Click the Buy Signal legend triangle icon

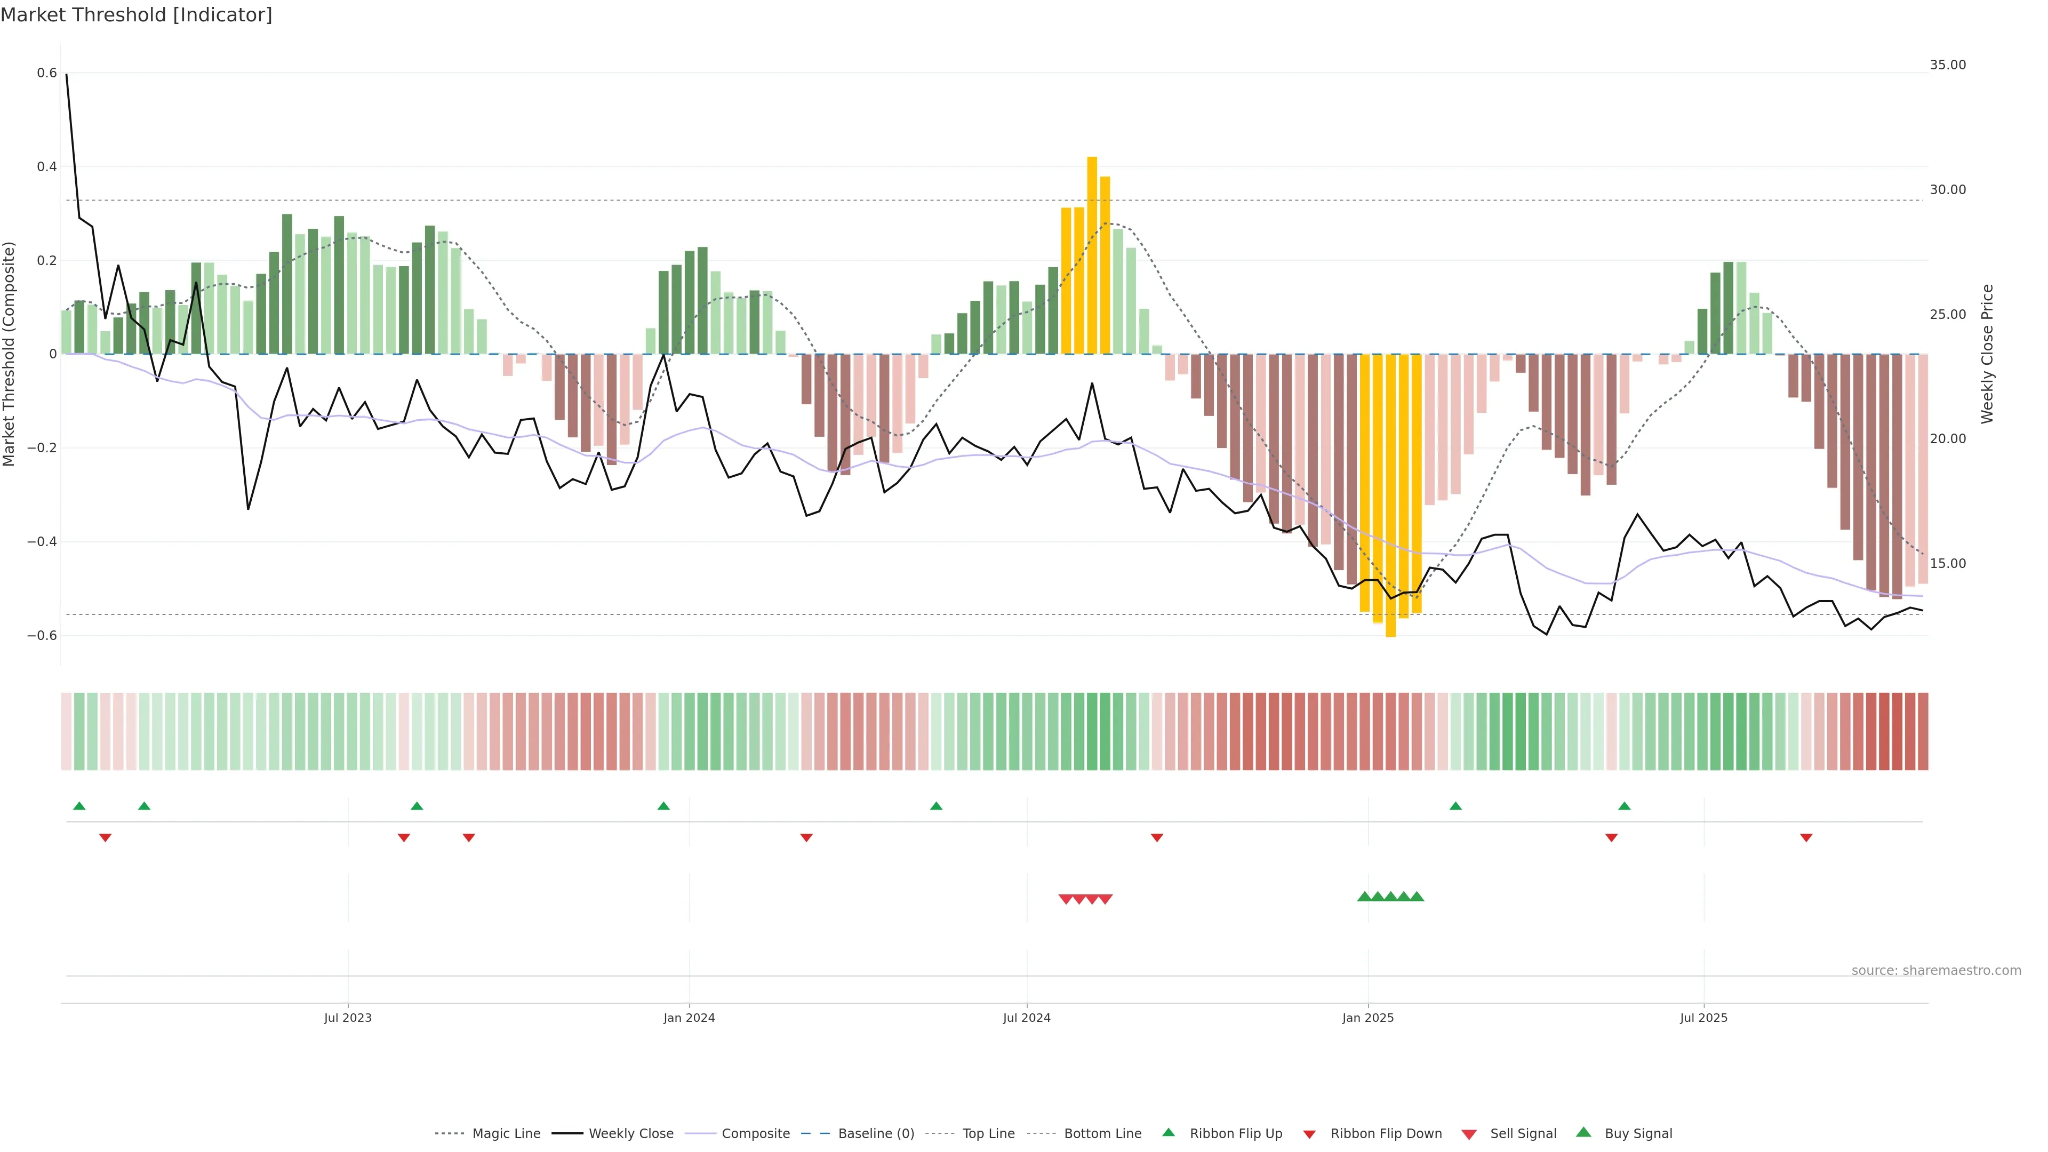[1583, 1132]
